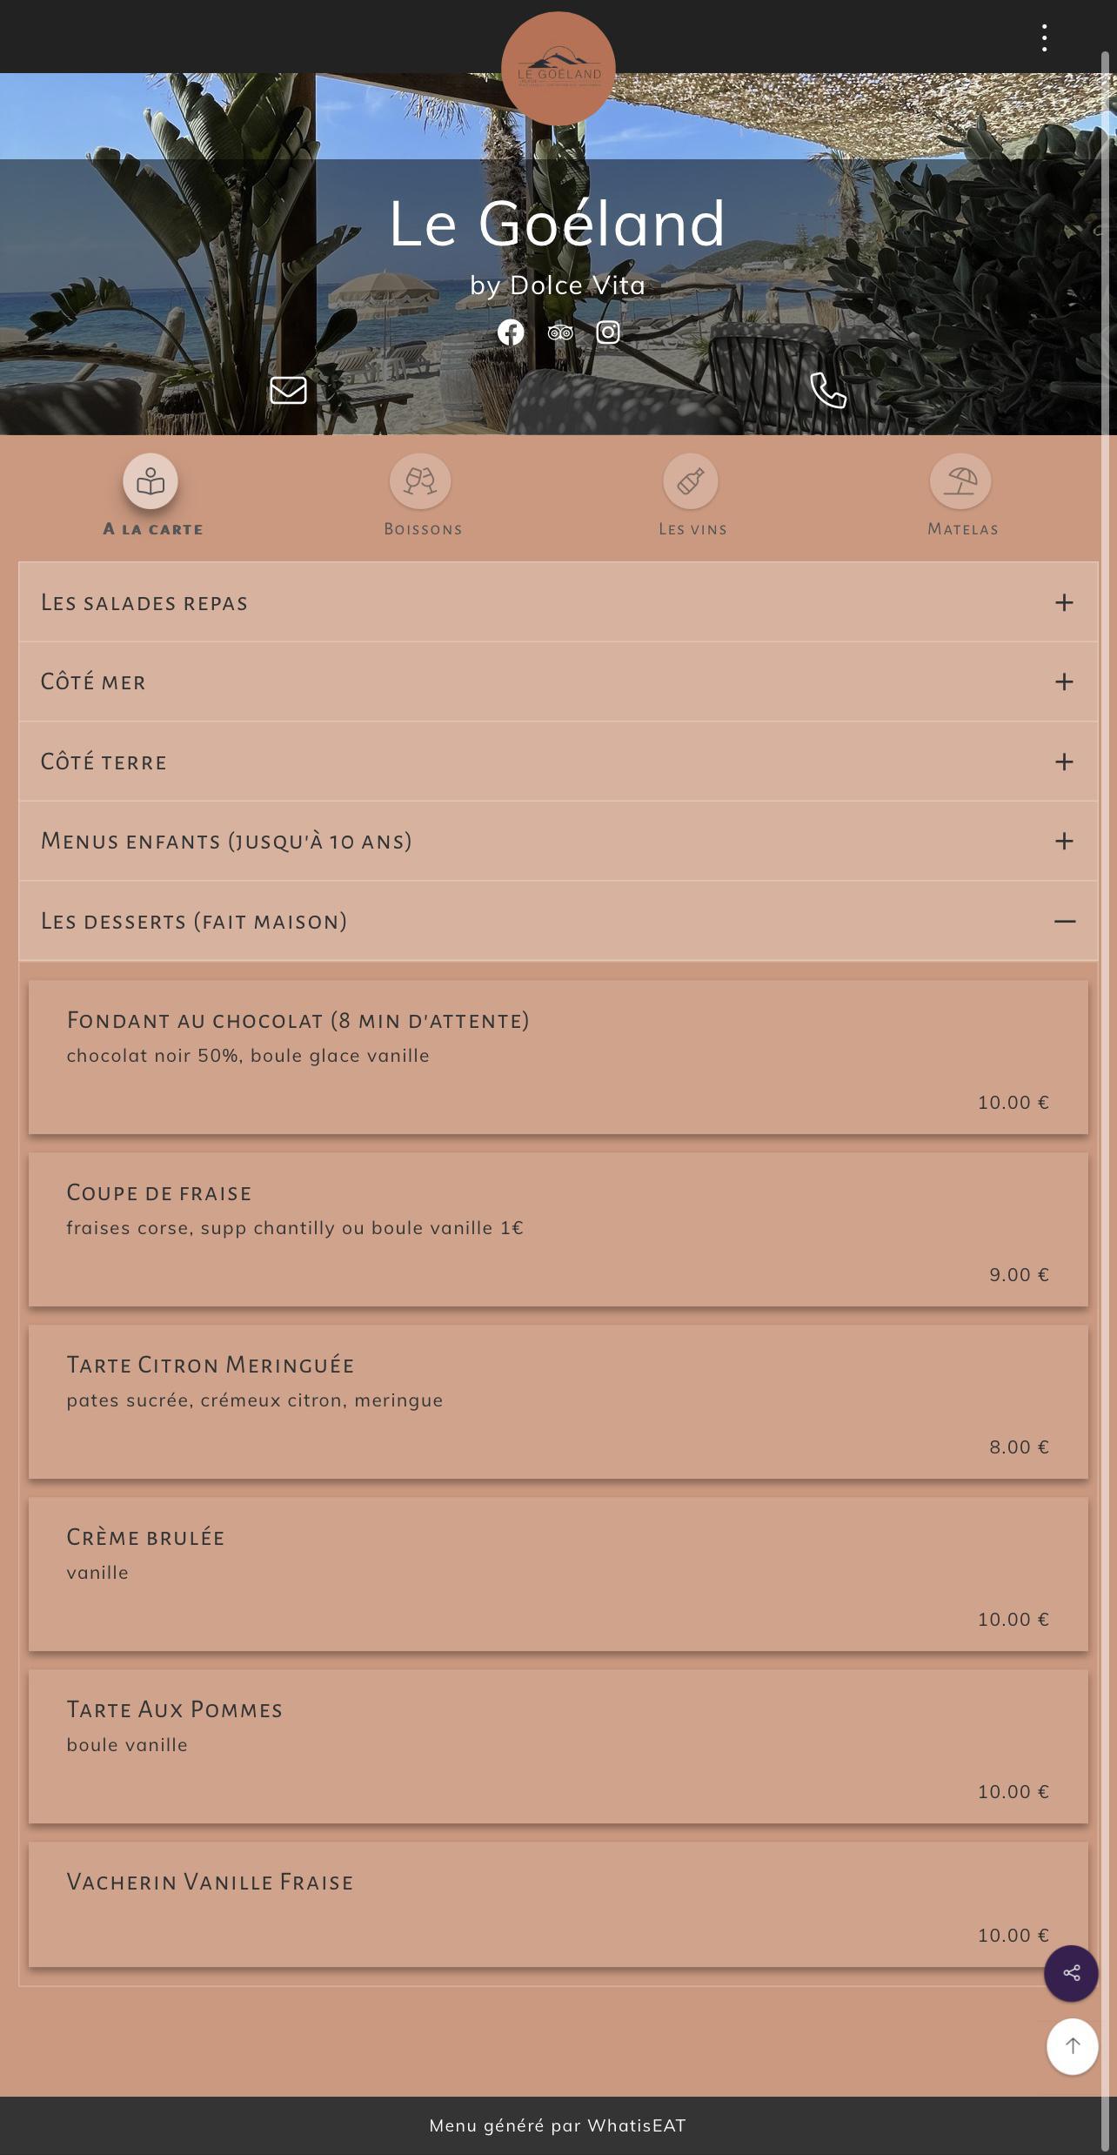Select the A la carte tab

152,495
